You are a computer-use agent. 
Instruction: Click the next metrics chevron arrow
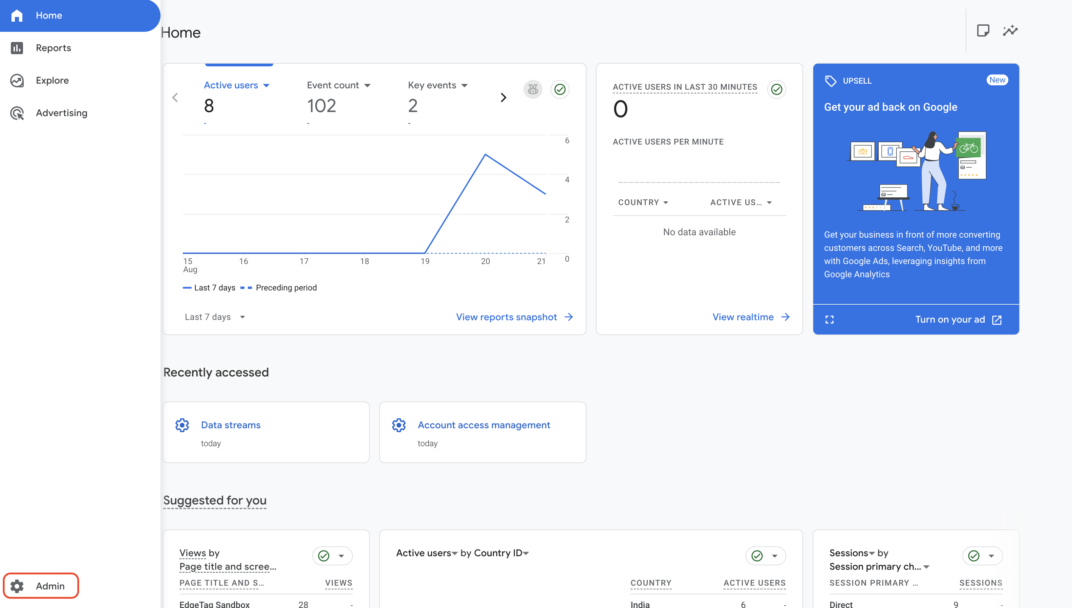click(503, 97)
